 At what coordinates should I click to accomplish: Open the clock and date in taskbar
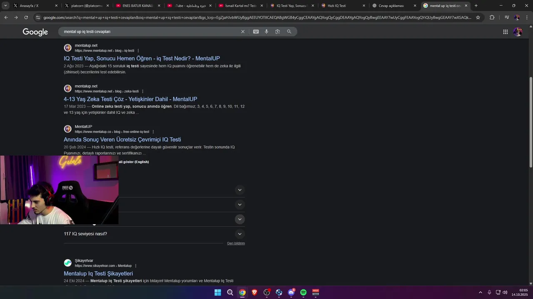(520, 292)
